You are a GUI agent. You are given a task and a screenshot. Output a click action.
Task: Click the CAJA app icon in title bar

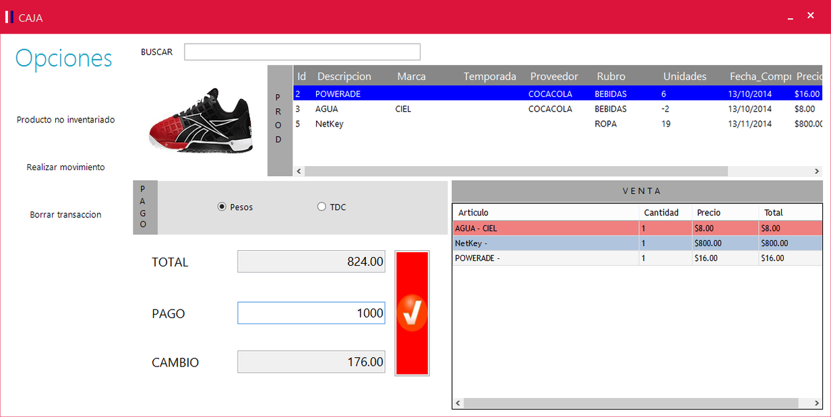click(x=9, y=17)
